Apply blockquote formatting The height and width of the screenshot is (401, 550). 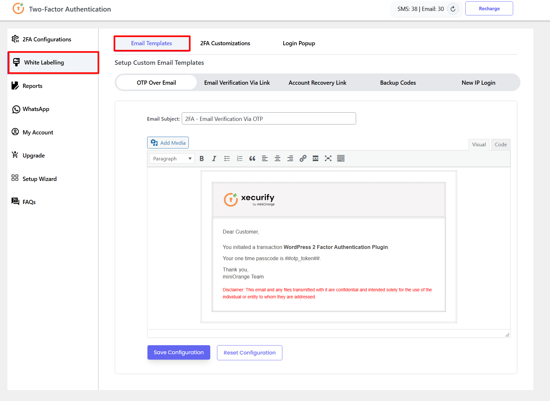click(x=252, y=158)
